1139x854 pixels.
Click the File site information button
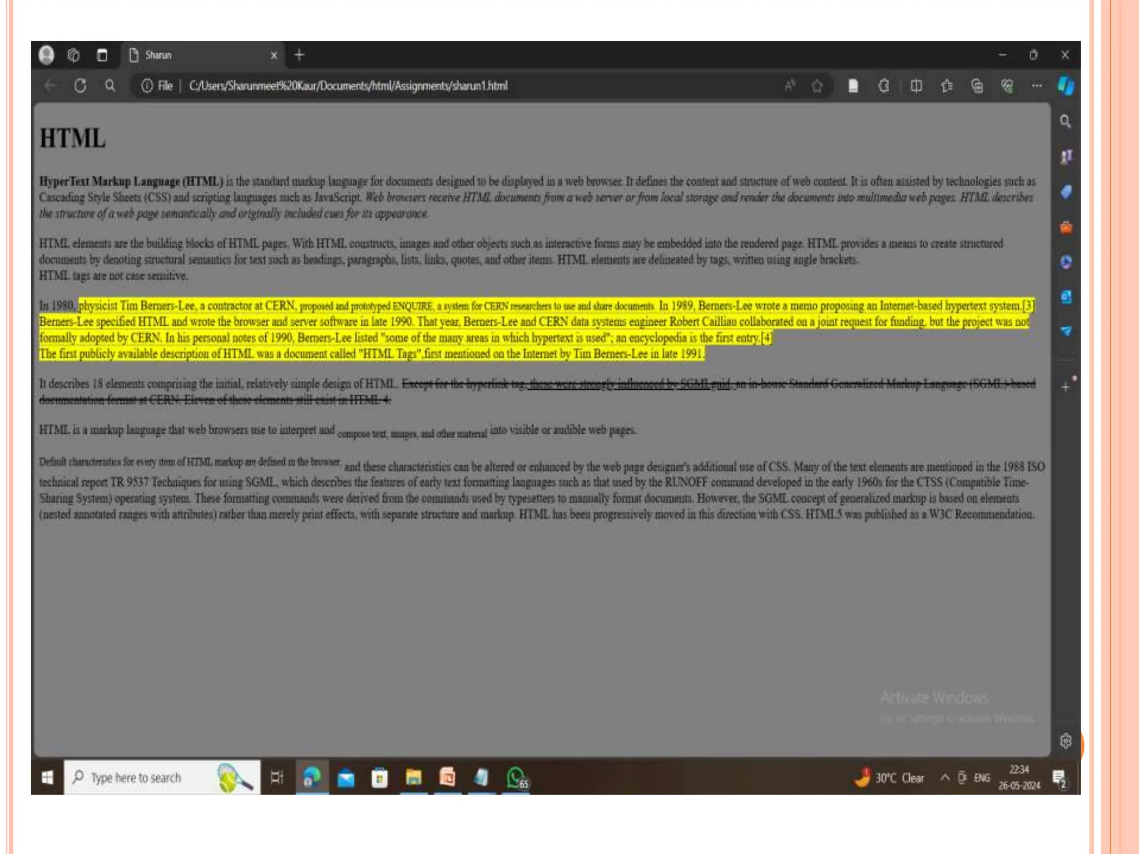157,86
